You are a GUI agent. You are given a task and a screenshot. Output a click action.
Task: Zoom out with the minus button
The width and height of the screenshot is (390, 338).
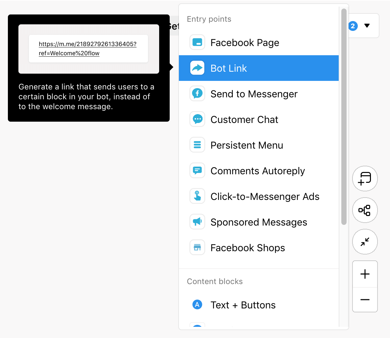365,300
